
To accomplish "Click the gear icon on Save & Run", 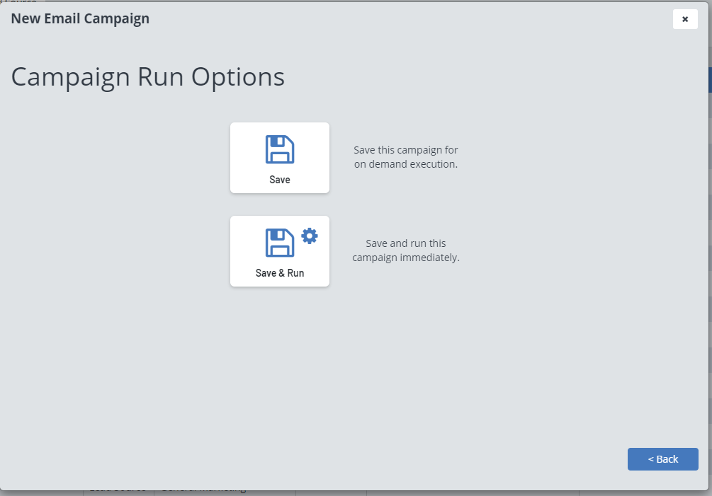I will tap(310, 236).
